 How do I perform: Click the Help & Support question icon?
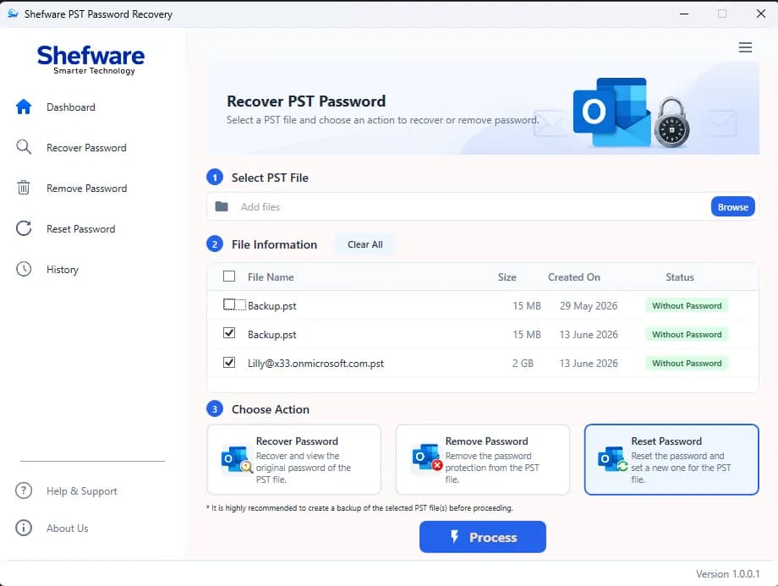point(24,490)
